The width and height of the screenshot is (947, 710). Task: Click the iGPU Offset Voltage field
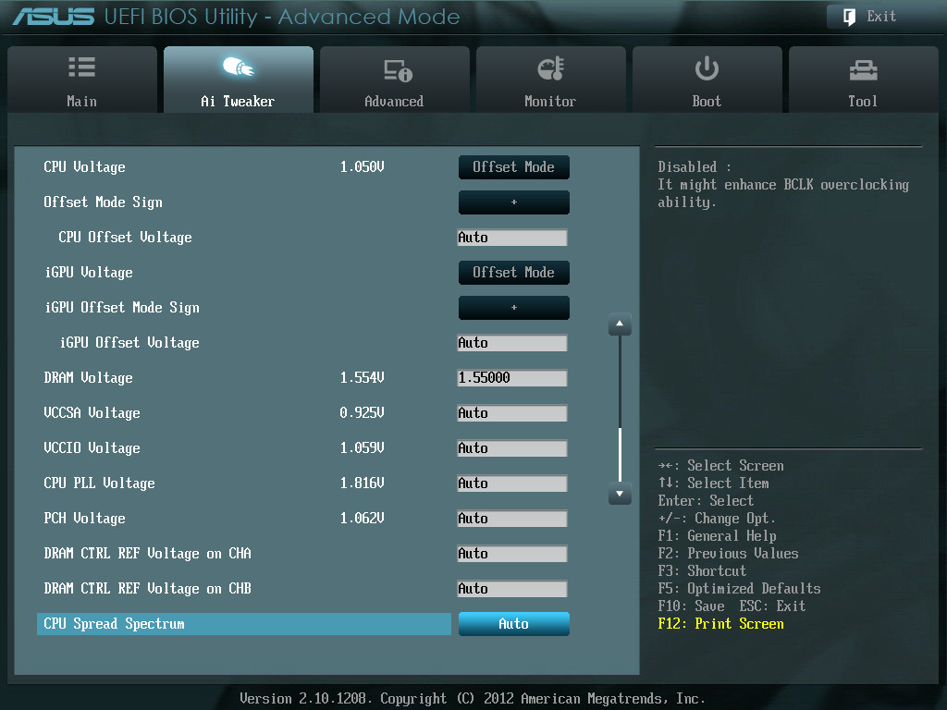pos(512,343)
